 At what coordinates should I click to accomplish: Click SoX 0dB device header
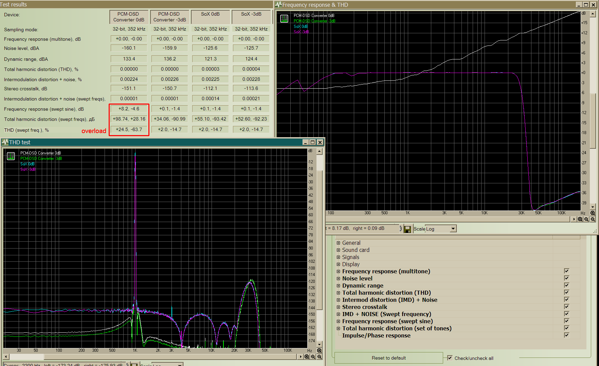tap(210, 17)
